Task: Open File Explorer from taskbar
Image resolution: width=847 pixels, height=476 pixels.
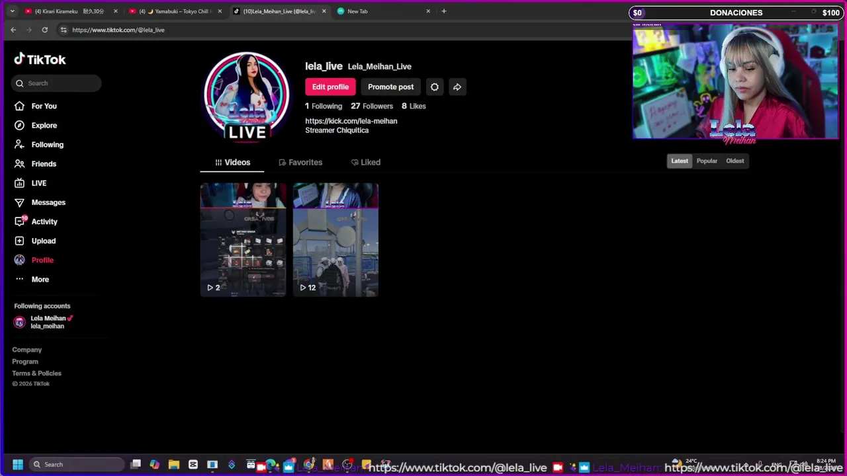Action: tap(174, 465)
